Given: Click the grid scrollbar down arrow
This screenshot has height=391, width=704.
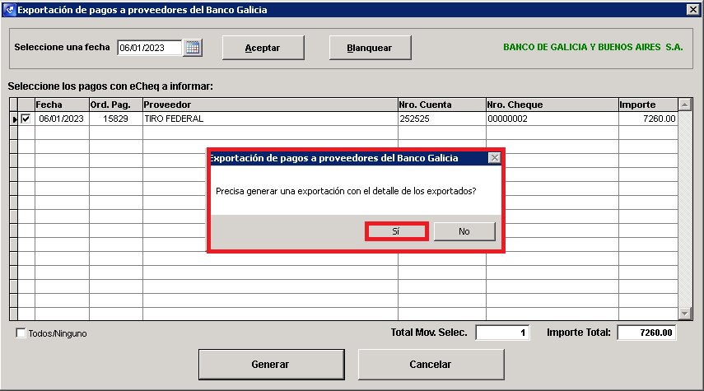Looking at the screenshot, I should tap(685, 314).
